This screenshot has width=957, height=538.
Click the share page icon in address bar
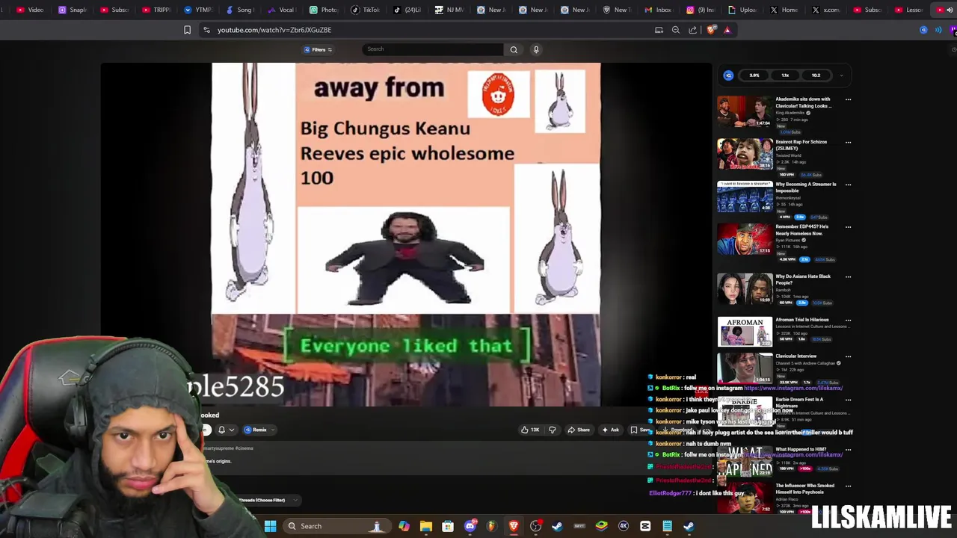click(693, 30)
